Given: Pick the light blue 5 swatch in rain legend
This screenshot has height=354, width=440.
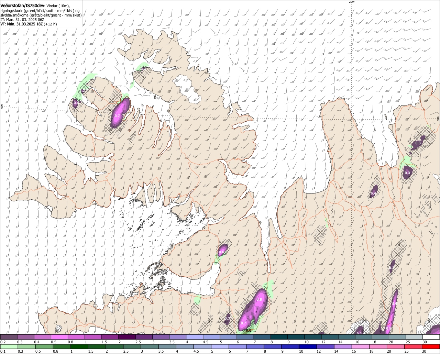Looking at the screenshot, I should click(221, 347).
